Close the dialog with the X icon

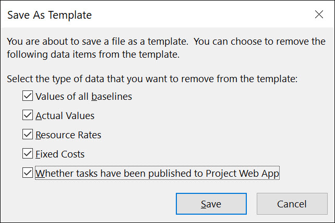click(319, 15)
